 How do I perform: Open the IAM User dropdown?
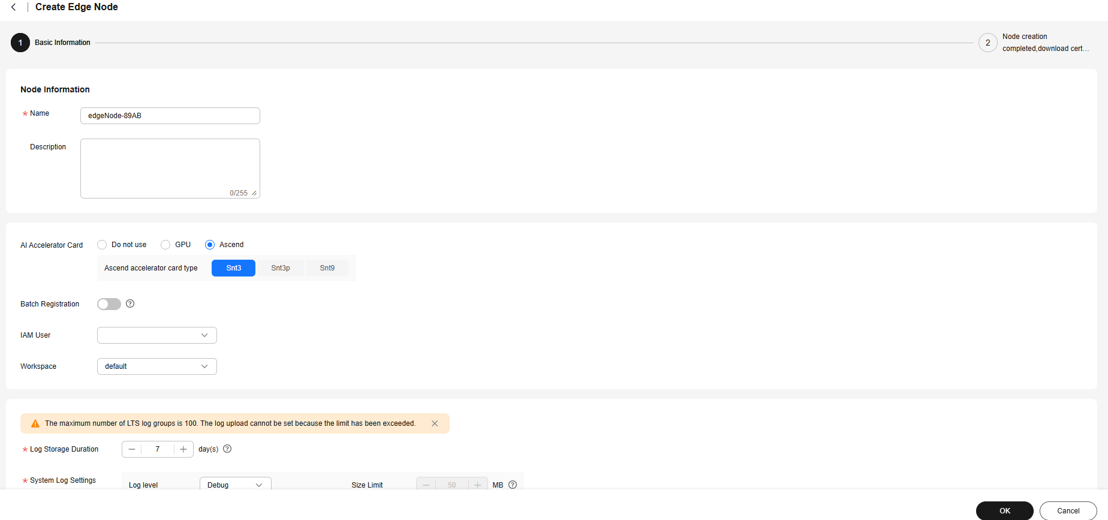157,335
